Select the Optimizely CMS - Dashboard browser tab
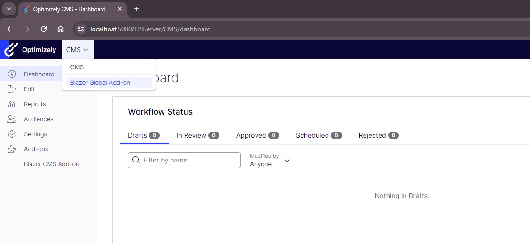 click(73, 9)
